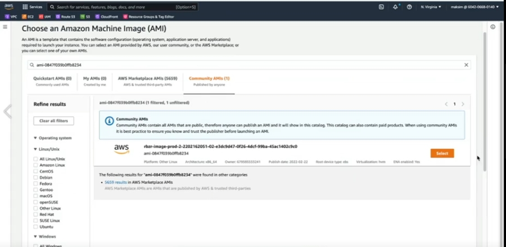Check the Amazon Linux filter
The height and width of the screenshot is (247, 506).
click(36, 165)
